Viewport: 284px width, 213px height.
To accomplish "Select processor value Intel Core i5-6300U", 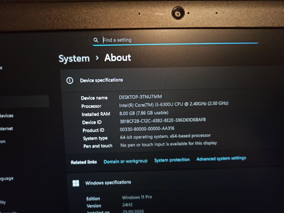I will [x=173, y=104].
